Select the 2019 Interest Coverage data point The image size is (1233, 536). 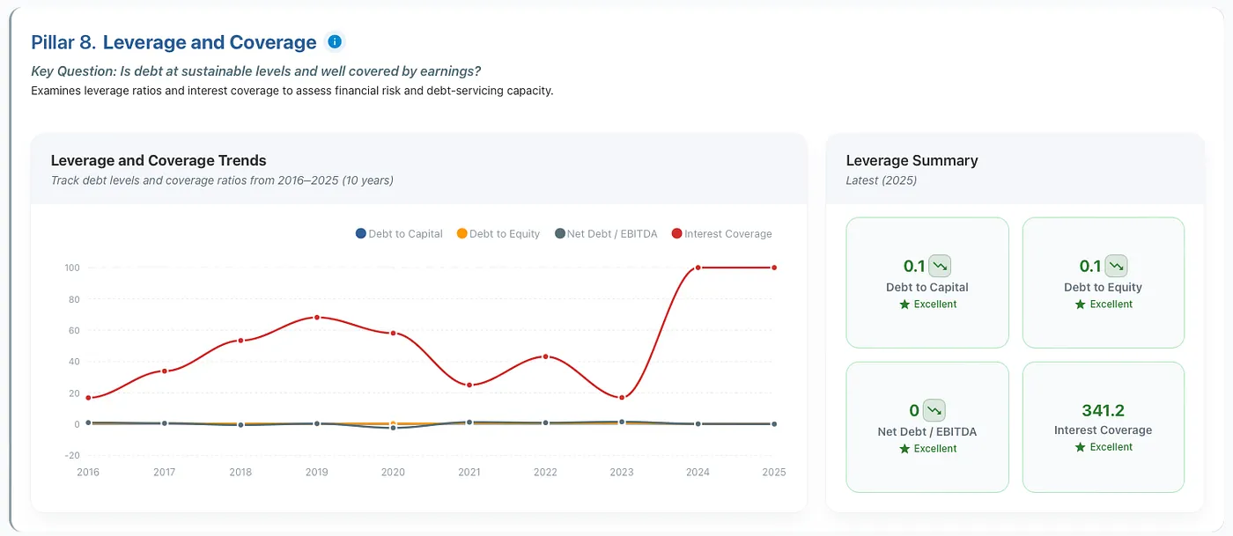coord(317,317)
